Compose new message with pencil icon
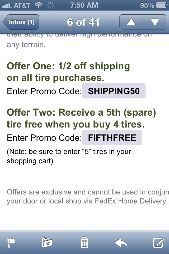Image resolution: width=169 pixels, height=254 pixels. [x=159, y=243]
